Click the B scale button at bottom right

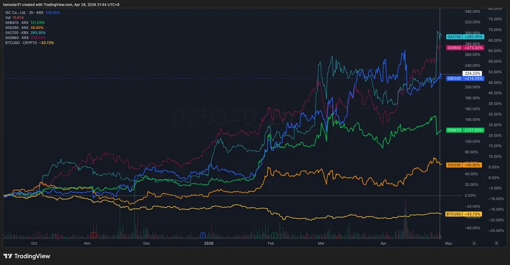point(496,243)
